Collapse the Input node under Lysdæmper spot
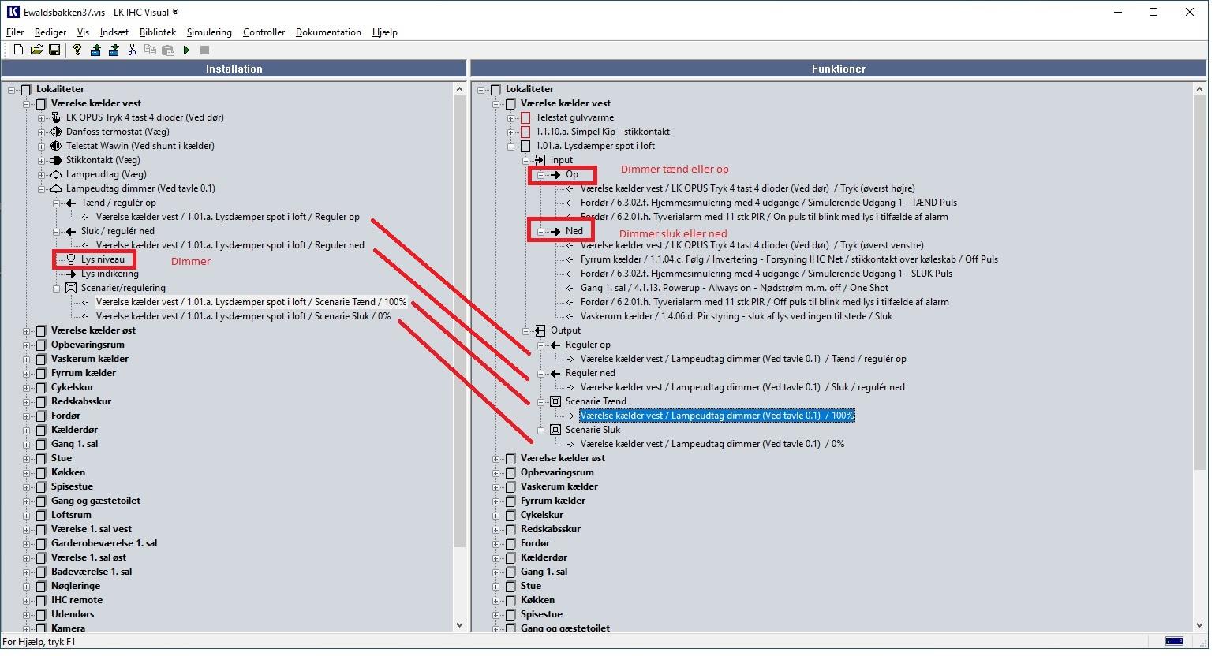 (x=526, y=160)
